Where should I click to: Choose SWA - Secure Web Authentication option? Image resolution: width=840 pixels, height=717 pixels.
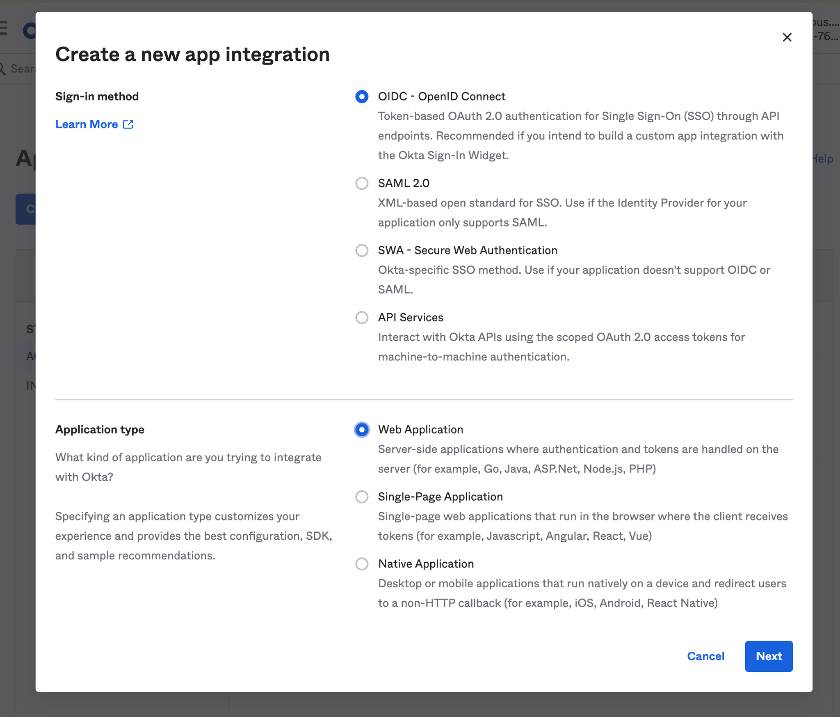pyautogui.click(x=362, y=250)
